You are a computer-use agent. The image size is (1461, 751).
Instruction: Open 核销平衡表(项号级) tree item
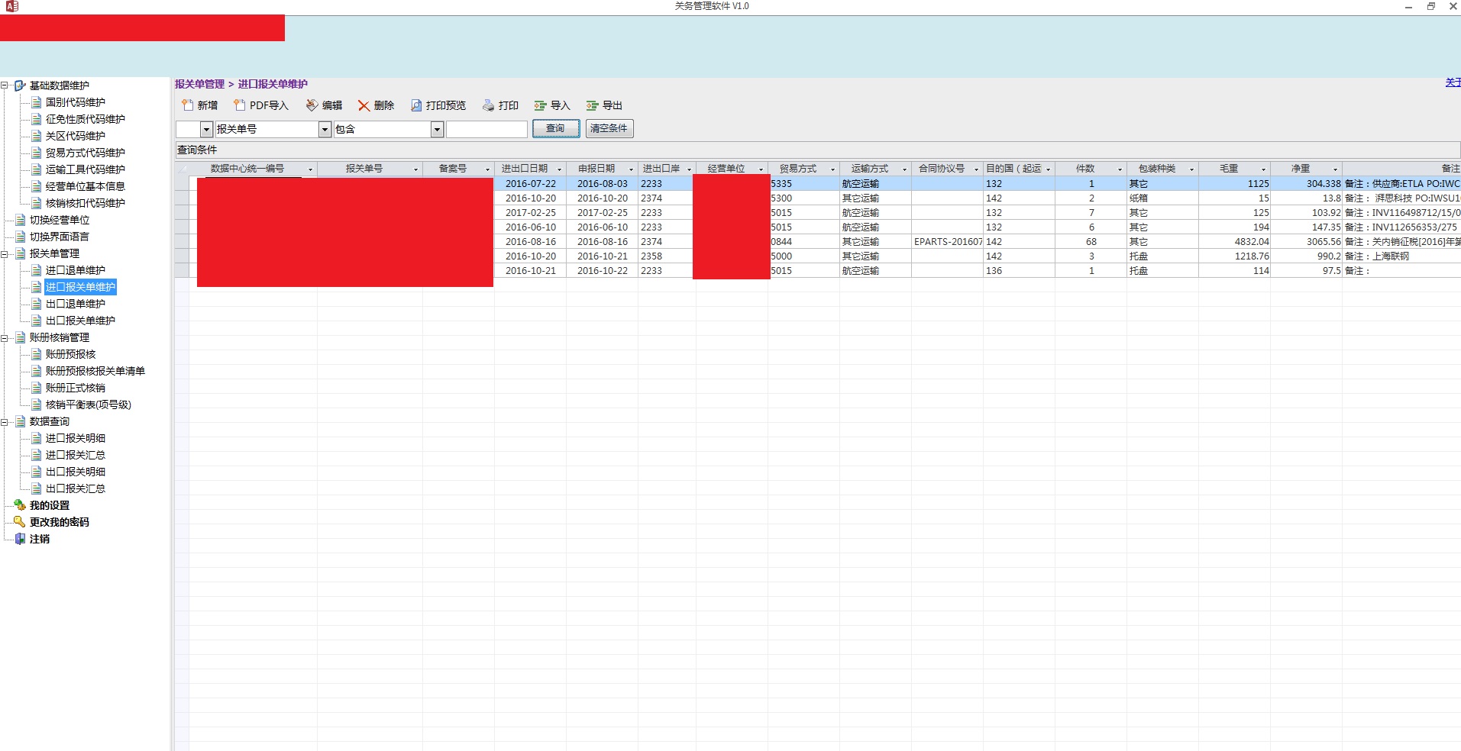[x=88, y=405]
